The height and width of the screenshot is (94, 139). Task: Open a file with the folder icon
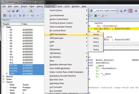coord(9,11)
